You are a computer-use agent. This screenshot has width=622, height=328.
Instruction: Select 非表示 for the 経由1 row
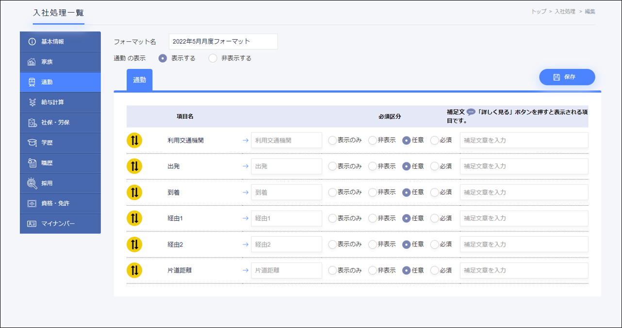372,218
